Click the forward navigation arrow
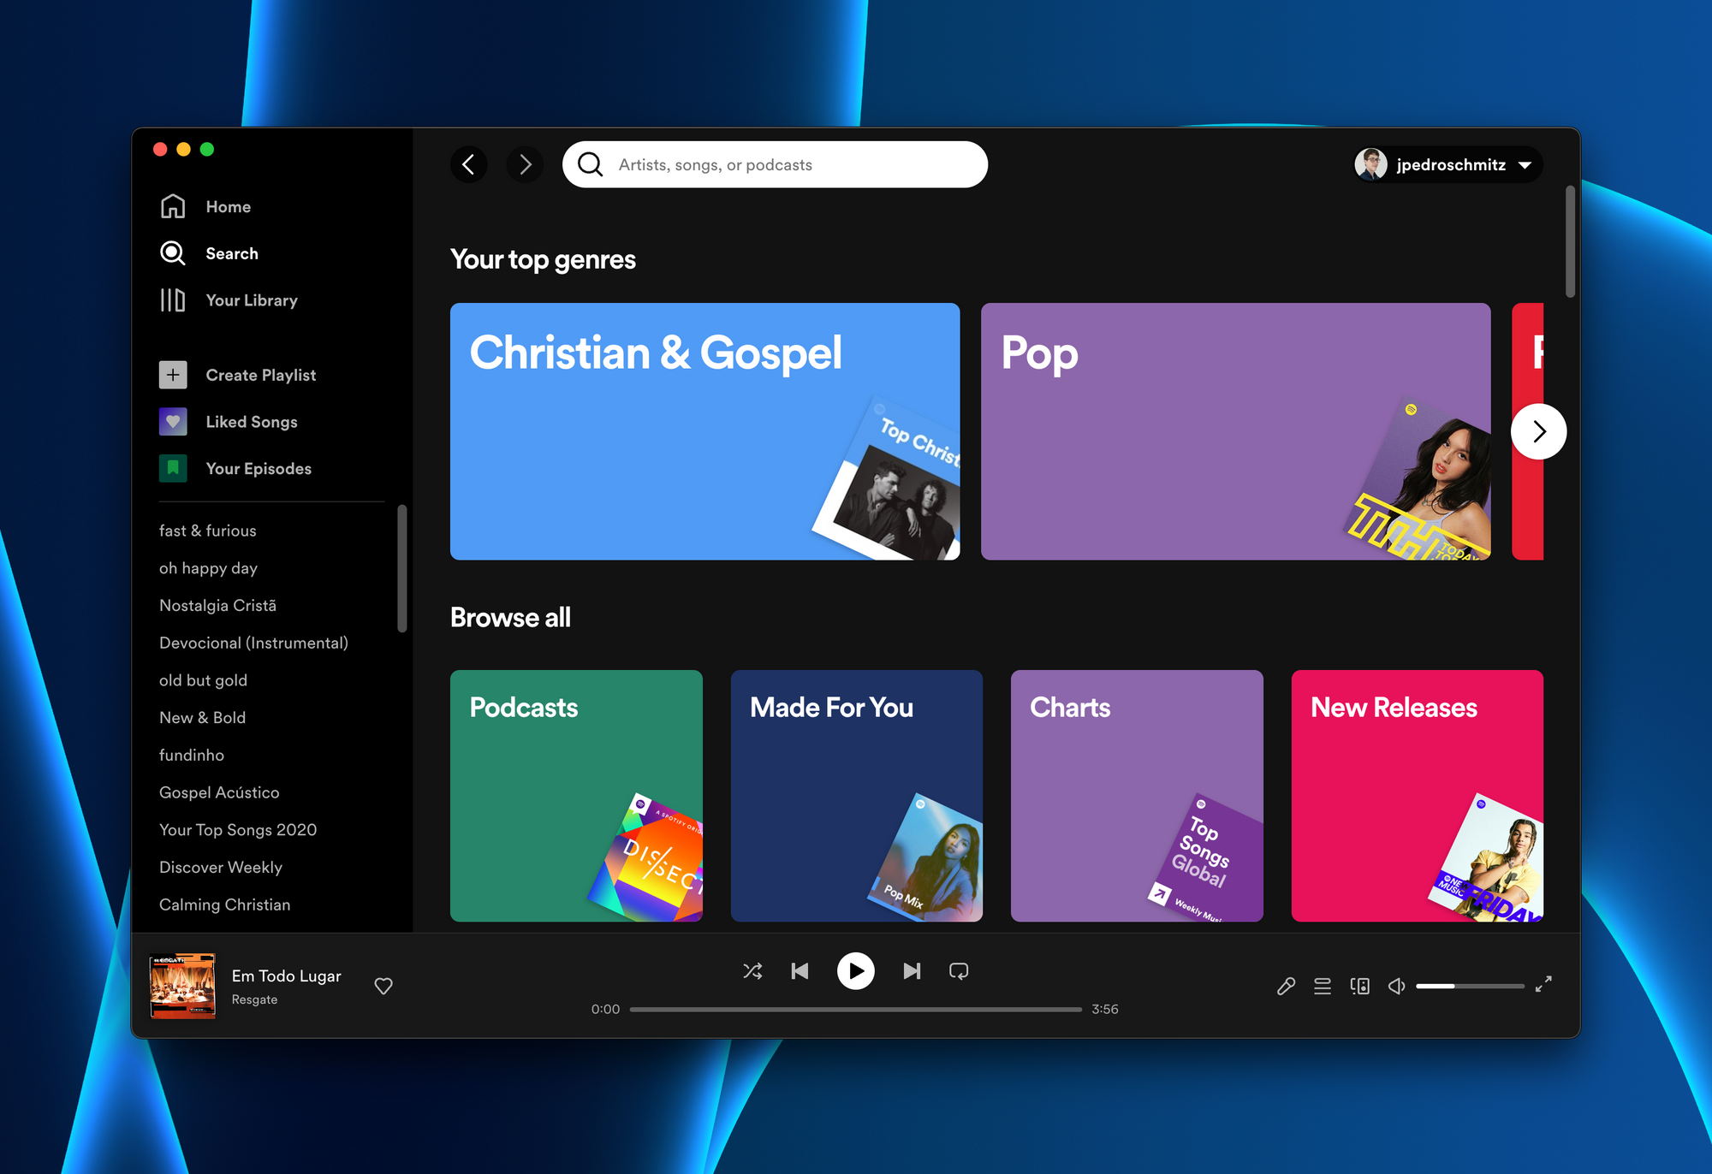 click(x=527, y=165)
